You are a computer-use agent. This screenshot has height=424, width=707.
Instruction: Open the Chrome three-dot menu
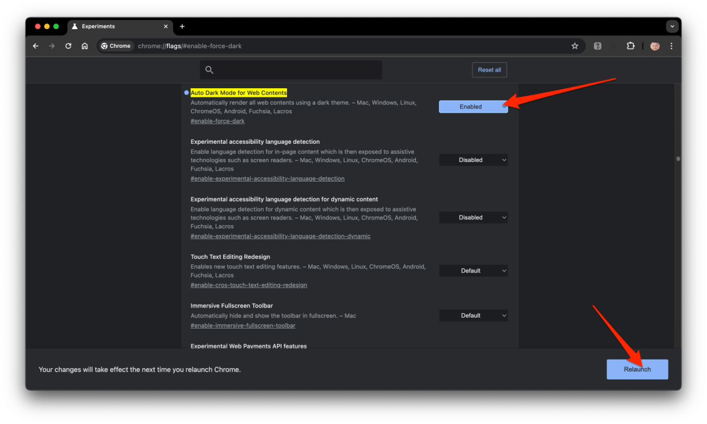(x=672, y=46)
